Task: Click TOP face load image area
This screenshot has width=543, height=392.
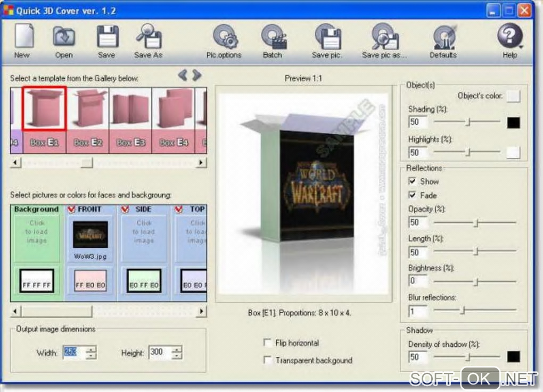Action: (192, 238)
